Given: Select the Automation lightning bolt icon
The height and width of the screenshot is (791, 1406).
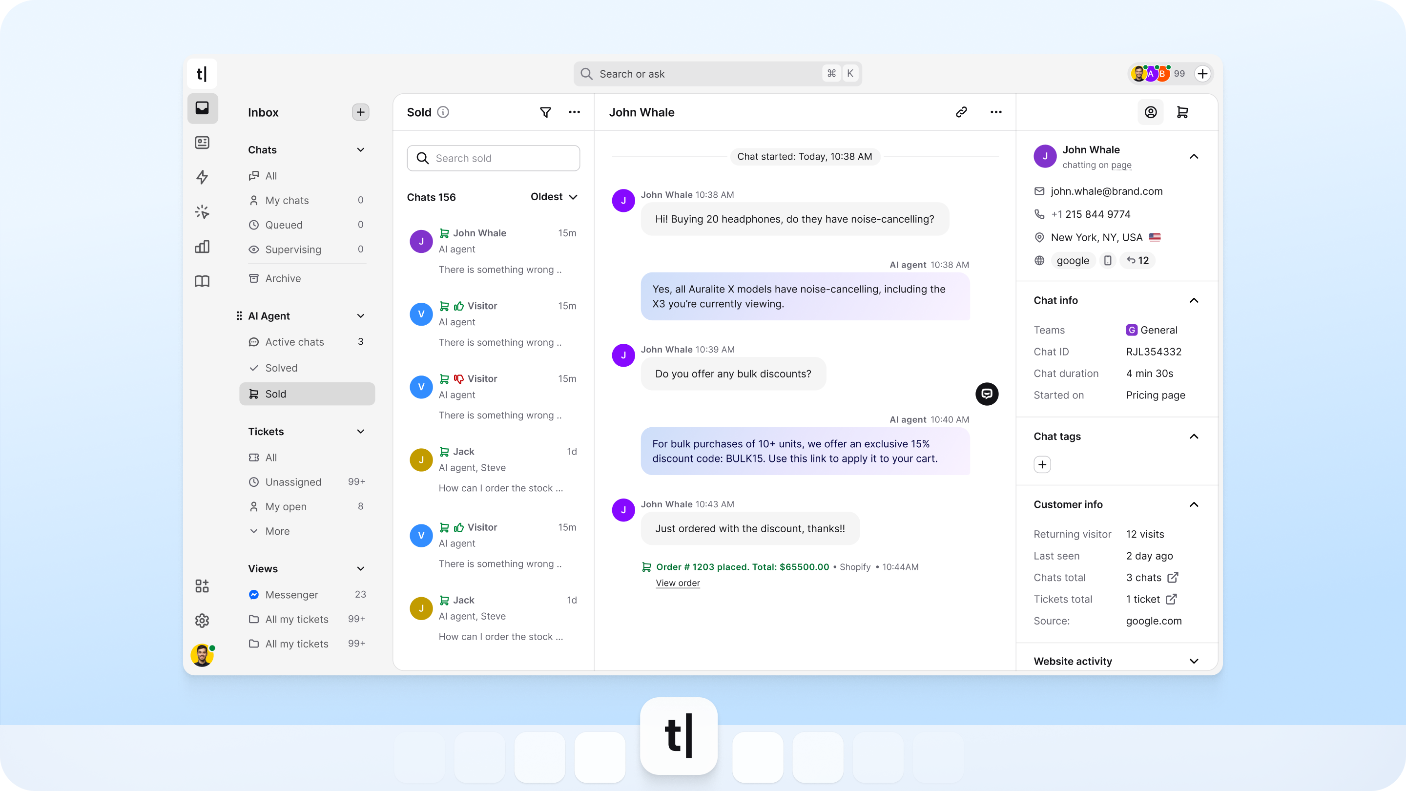Looking at the screenshot, I should pyautogui.click(x=202, y=177).
